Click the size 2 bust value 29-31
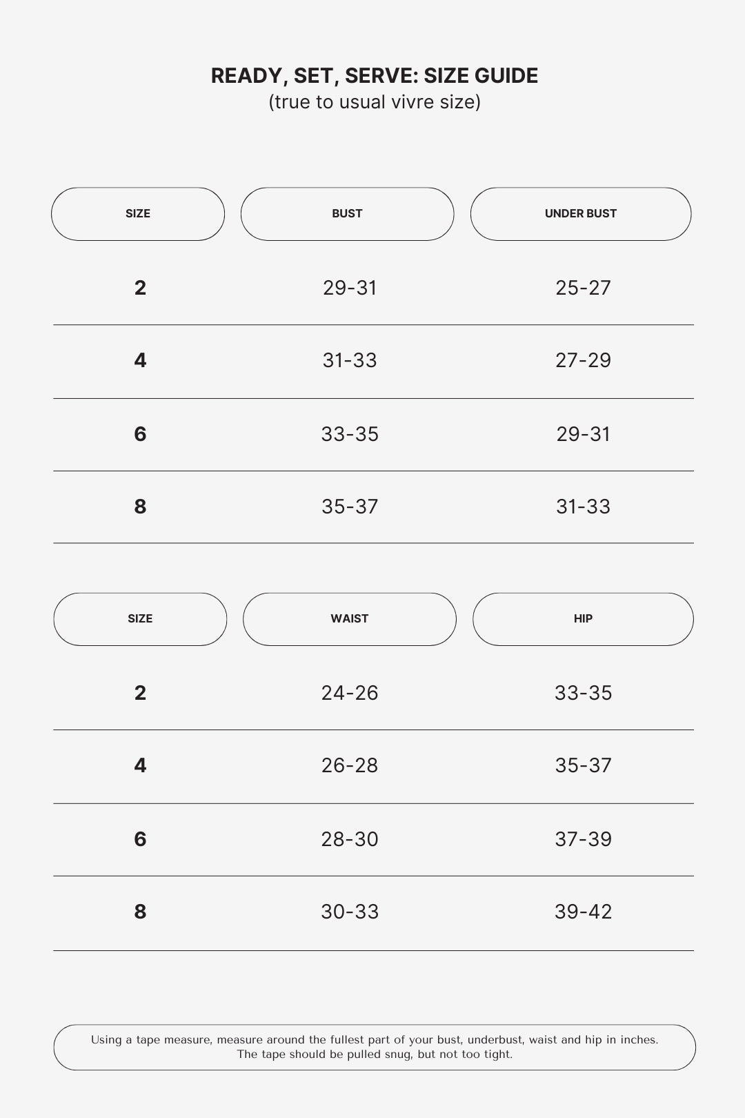This screenshot has height=1118, width=745. (x=350, y=288)
